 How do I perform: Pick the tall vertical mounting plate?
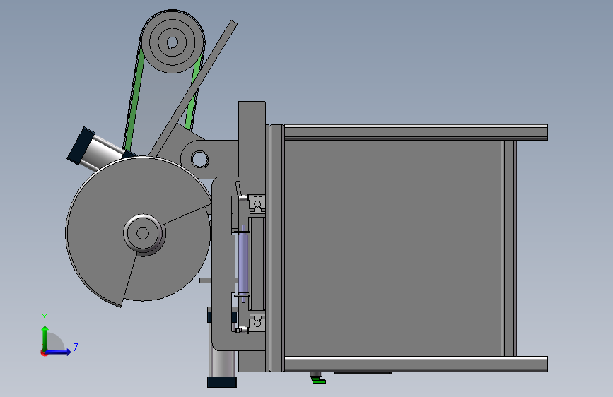click(252, 138)
